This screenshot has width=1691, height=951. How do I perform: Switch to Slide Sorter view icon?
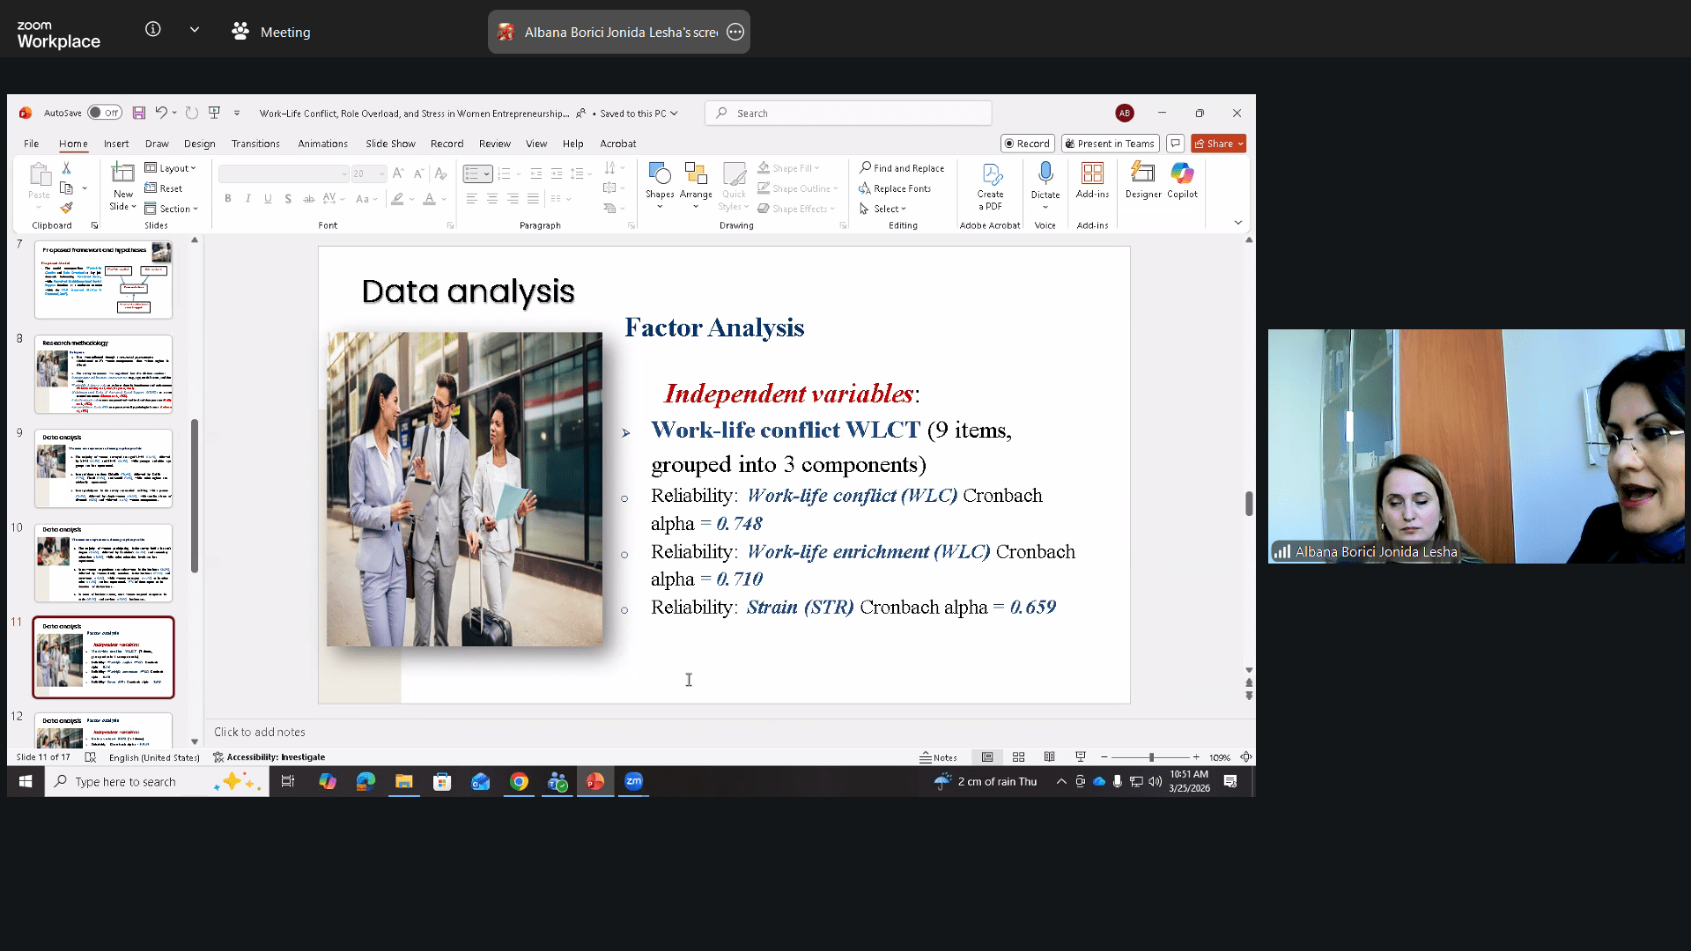click(1018, 757)
